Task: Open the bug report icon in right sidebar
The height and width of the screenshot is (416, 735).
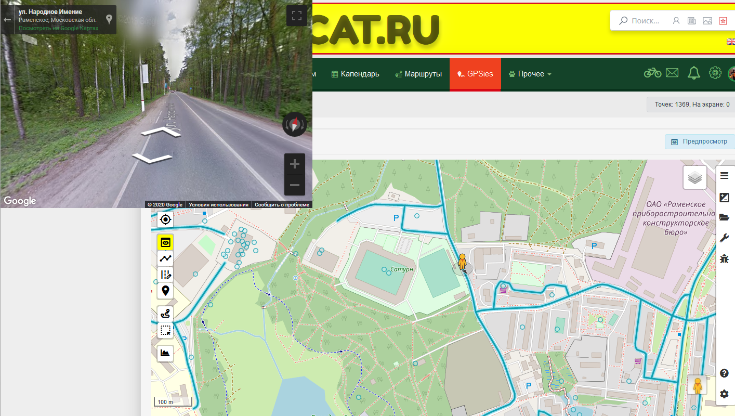Action: pyautogui.click(x=725, y=258)
